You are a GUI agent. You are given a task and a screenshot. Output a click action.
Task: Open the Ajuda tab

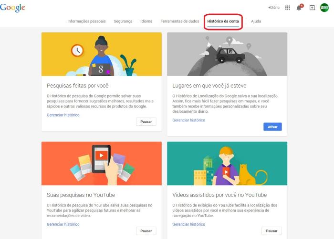click(256, 21)
